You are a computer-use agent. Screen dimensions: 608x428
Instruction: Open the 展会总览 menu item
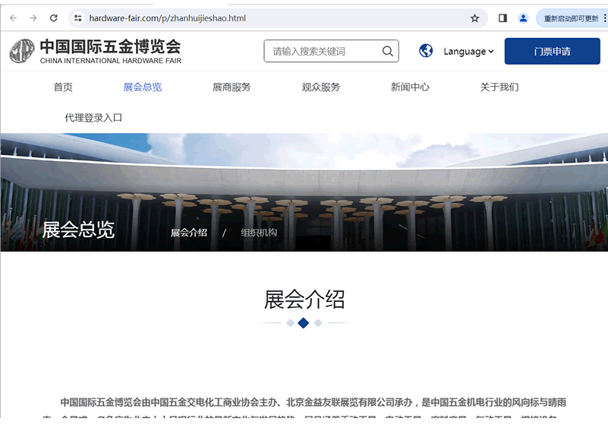click(142, 87)
